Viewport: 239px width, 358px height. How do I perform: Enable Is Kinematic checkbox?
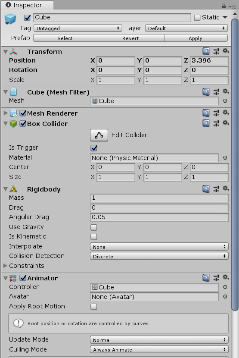[94, 237]
